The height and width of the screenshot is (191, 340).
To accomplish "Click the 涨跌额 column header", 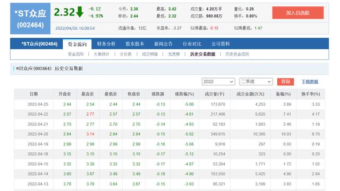I will pos(158,94).
